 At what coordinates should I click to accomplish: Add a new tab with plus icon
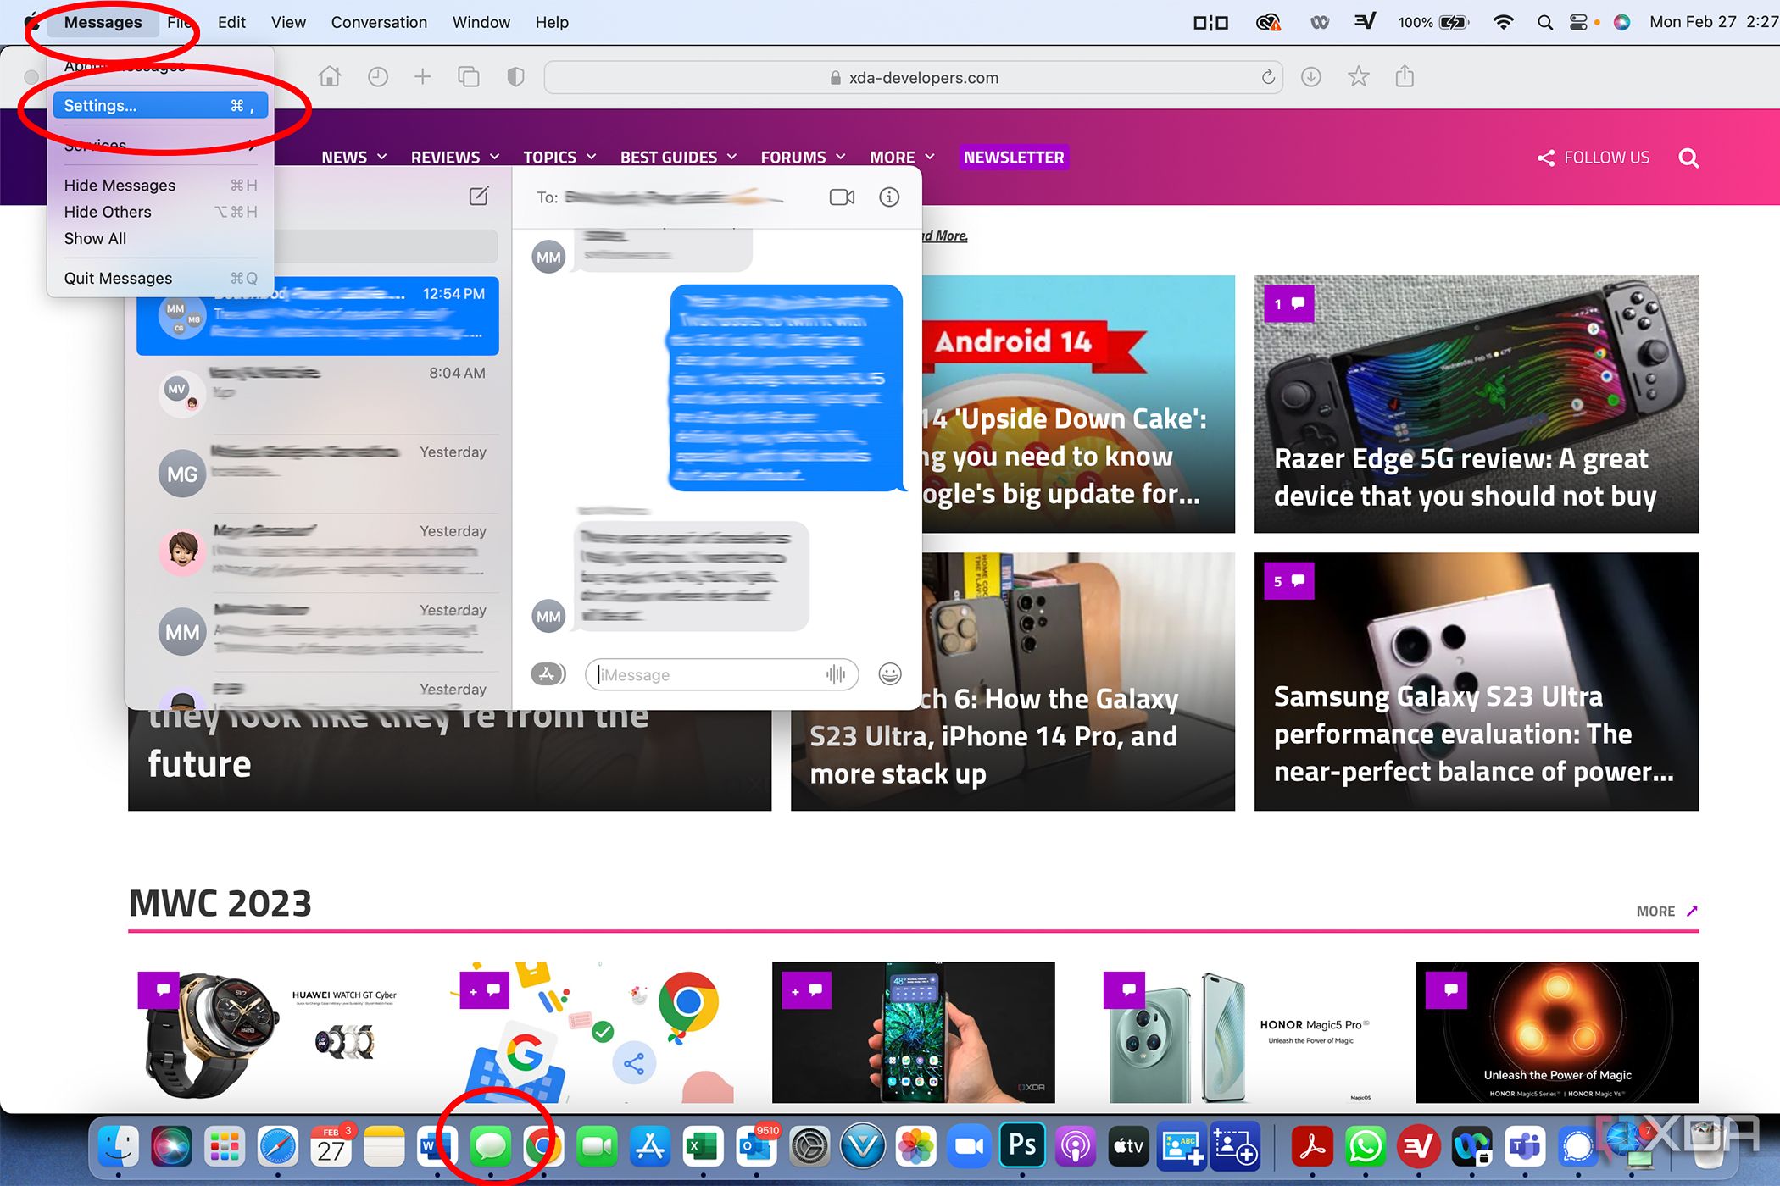422,77
